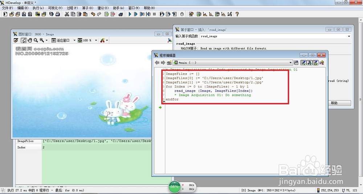Screen dimensions: 363x194
Task: Click the green program counter arrow in editor margin
Action: (160, 108)
